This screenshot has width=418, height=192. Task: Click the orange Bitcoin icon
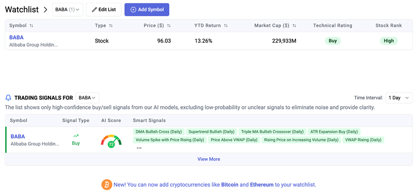pyautogui.click(x=107, y=185)
